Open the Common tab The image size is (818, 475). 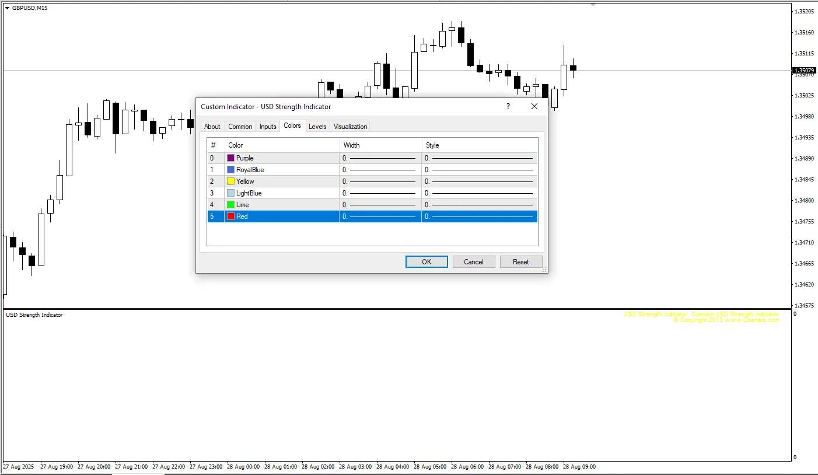point(240,127)
